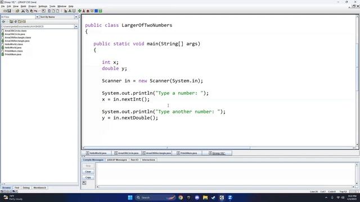
Task: Open the Window menu
Action: pos(62,6)
